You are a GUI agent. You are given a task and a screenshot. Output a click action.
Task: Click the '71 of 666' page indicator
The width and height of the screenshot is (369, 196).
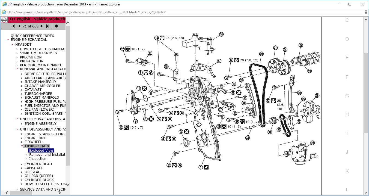pos(30,26)
